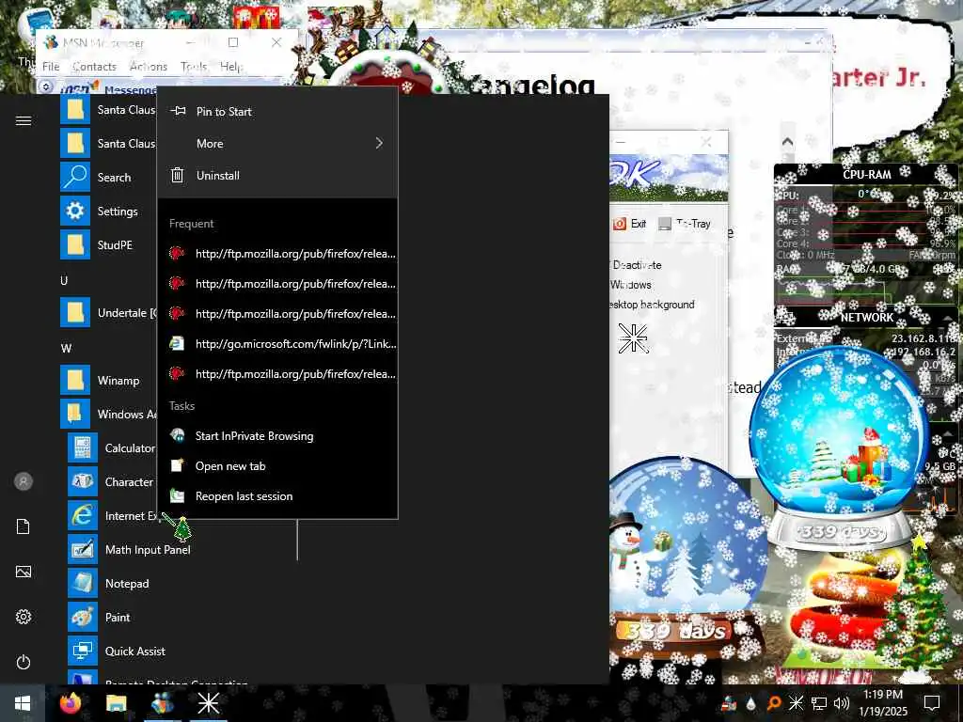Open Contacts menu in MSN Messenger
The width and height of the screenshot is (963, 722).
[x=95, y=67]
